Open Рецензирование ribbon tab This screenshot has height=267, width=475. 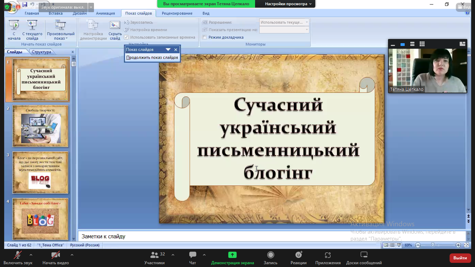pyautogui.click(x=177, y=13)
